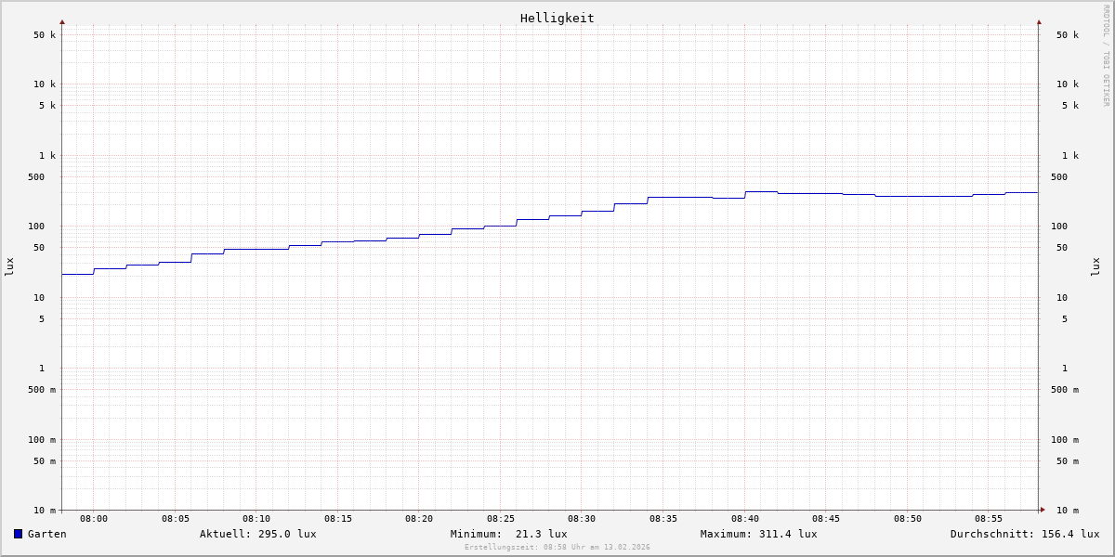Image resolution: width=1115 pixels, height=557 pixels.
Task: Click the Maximum 311.4 lux value
Action: tap(758, 534)
